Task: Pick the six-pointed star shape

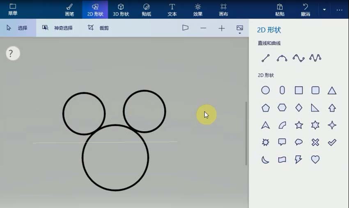Action: coord(315,125)
